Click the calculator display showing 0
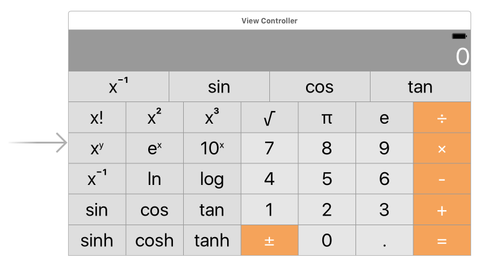This screenshot has height=266, width=482. pyautogui.click(x=269, y=50)
